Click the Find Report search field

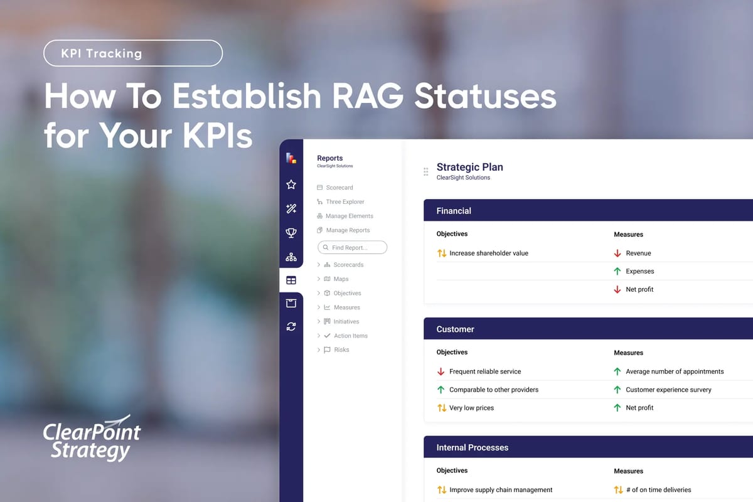point(352,247)
